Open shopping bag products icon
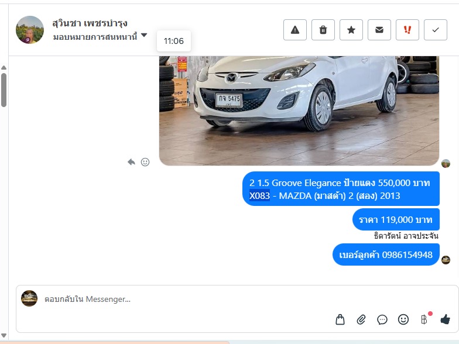Screen dimensions: 459x344 coord(340,319)
